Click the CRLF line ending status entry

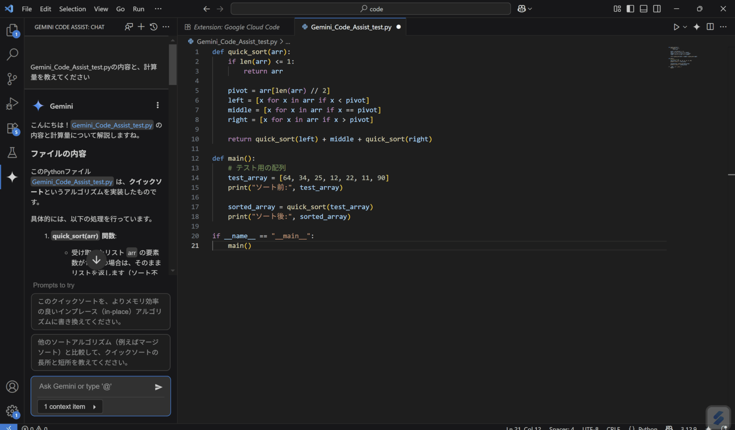[613, 427]
